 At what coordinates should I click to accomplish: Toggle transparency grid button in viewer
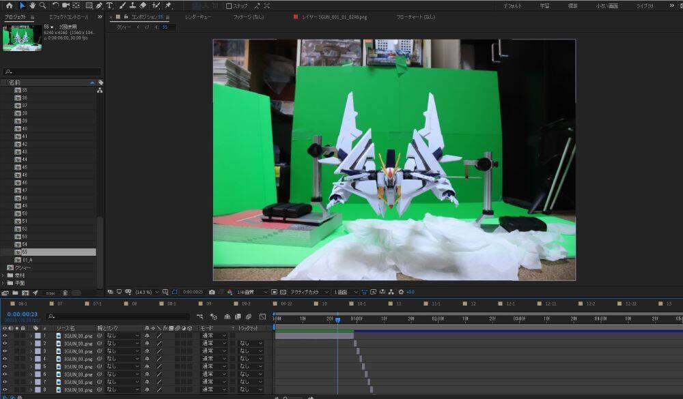tap(283, 292)
